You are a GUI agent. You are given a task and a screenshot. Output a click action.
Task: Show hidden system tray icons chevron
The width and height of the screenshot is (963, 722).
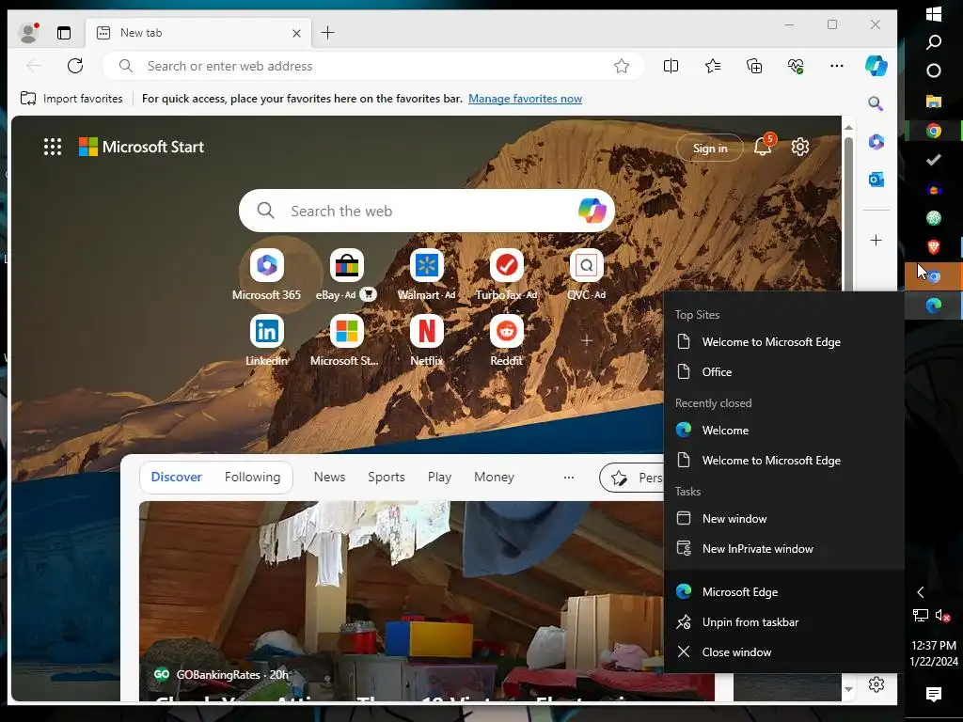click(x=920, y=592)
